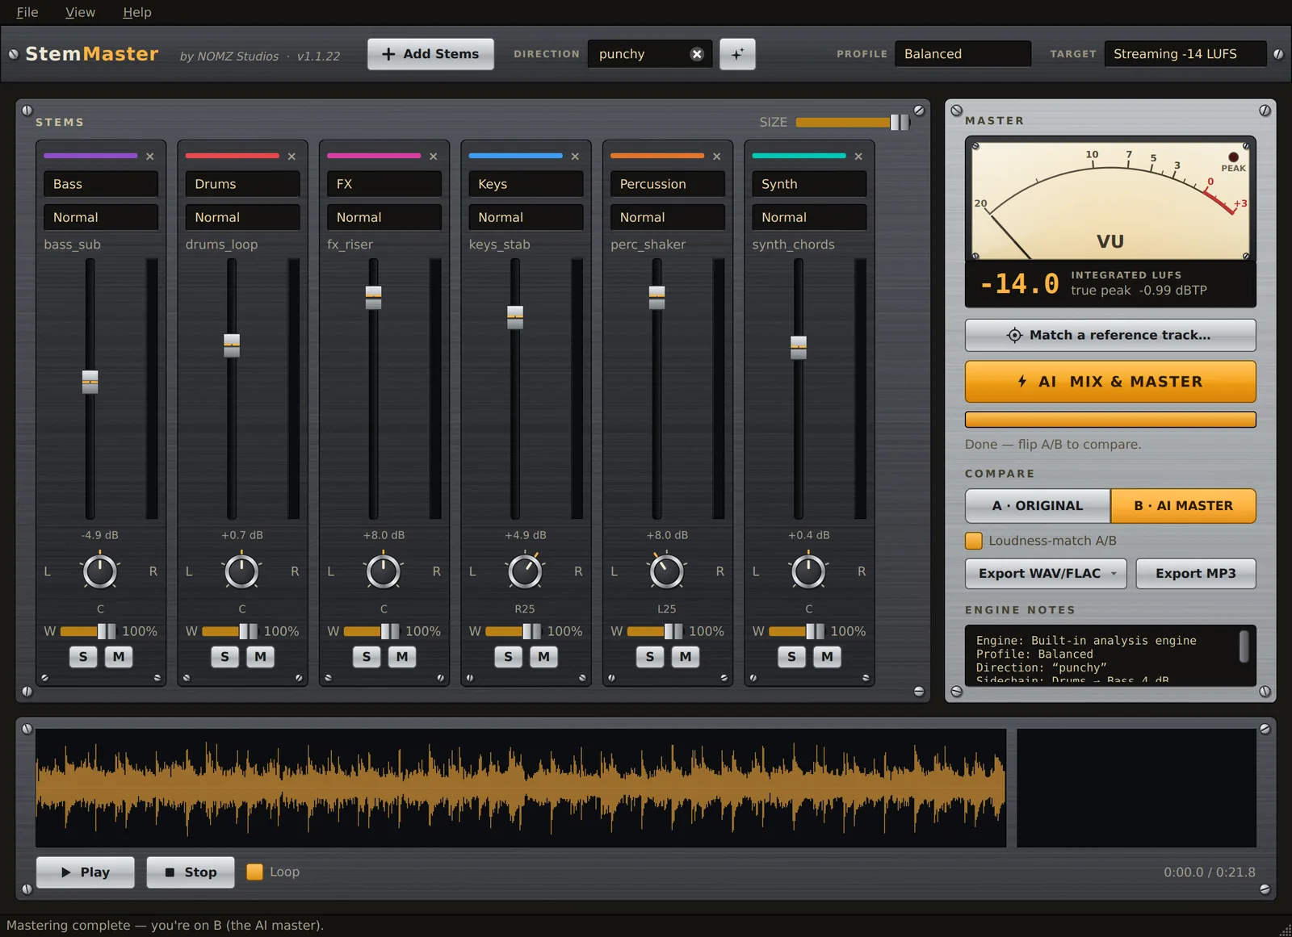Remove the Synth stem with its X
This screenshot has height=937, width=1292.
pyautogui.click(x=858, y=157)
